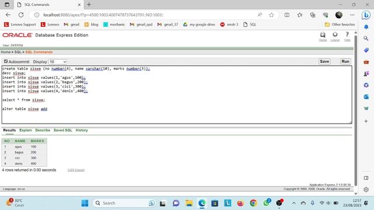This screenshot has height=210, width=374.
Task: Switch to History tab
Action: pyautogui.click(x=82, y=130)
